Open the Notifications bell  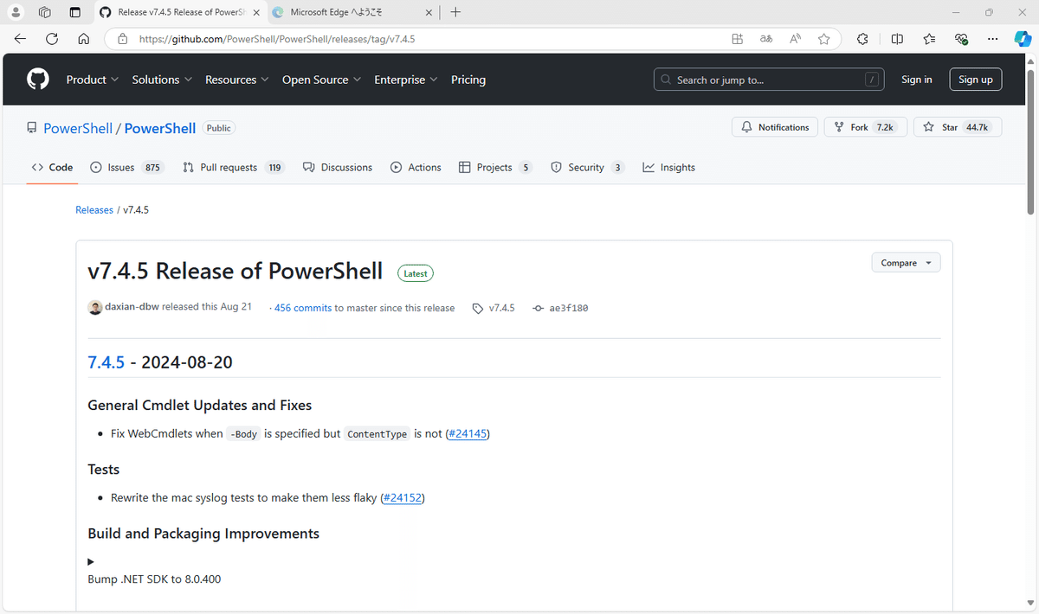pos(746,126)
